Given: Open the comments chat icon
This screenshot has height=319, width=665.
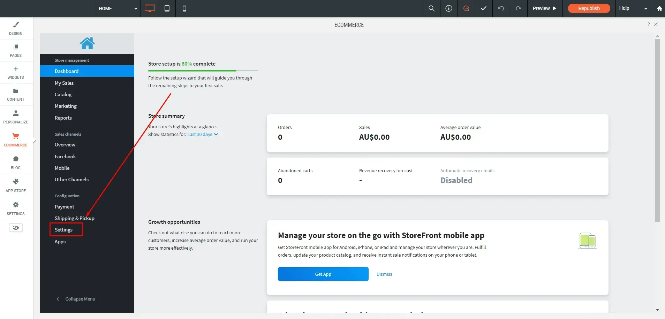Looking at the screenshot, I should (x=466, y=8).
